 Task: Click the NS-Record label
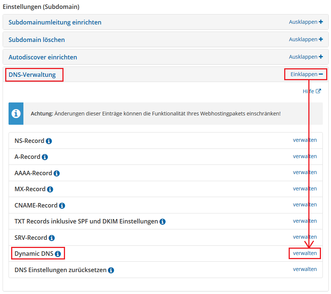click(x=29, y=141)
